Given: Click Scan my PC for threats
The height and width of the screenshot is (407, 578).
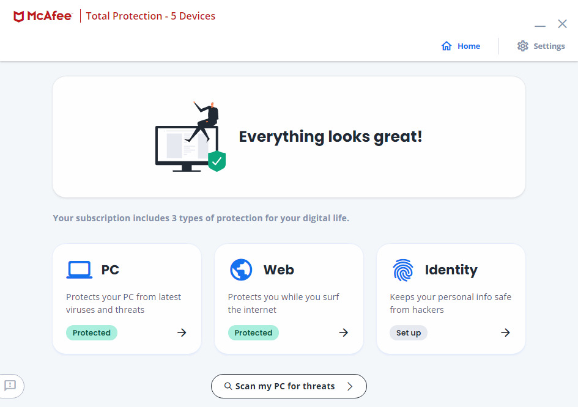Looking at the screenshot, I should coord(285,386).
